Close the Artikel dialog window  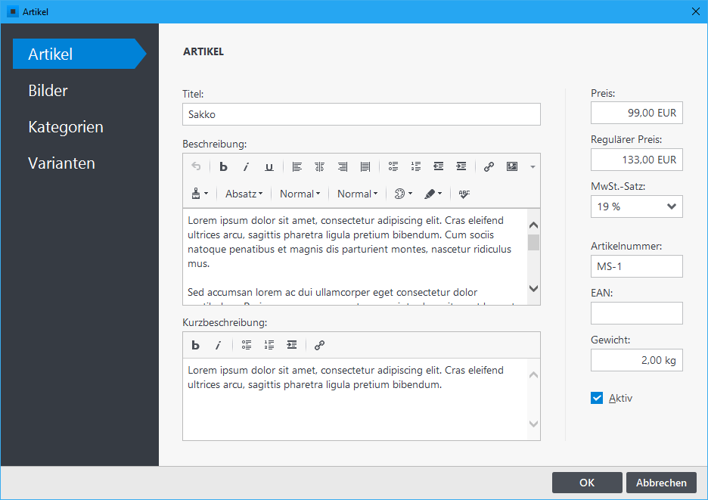coord(696,12)
